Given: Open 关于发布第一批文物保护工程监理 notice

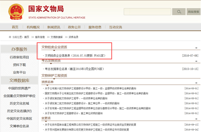Looking at the screenshot, I should click(97, 108).
